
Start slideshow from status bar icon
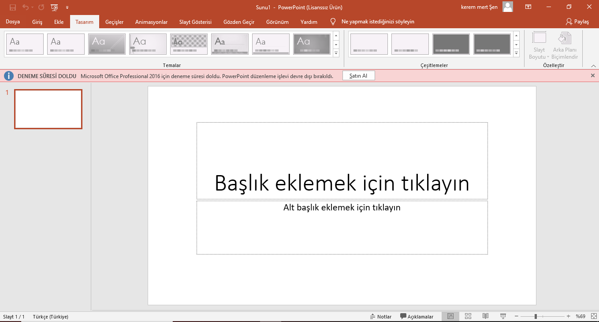(x=503, y=316)
